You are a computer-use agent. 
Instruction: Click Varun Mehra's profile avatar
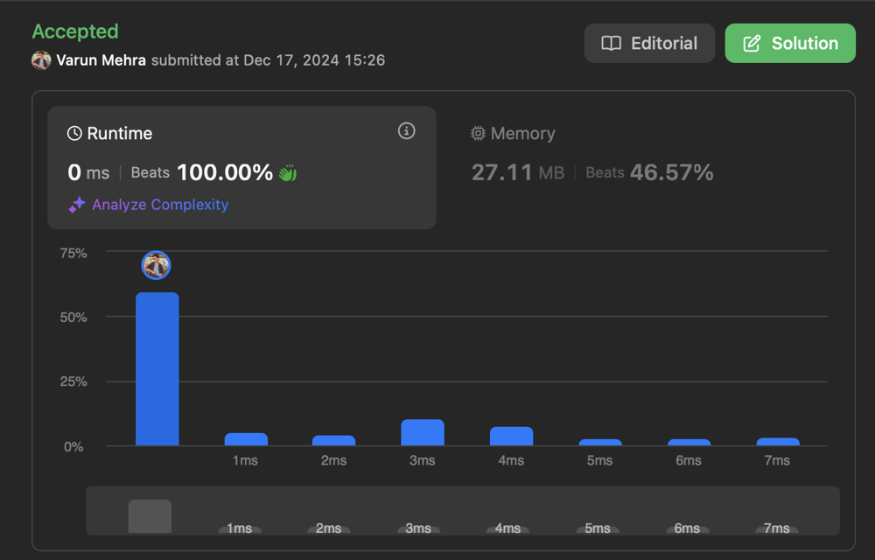click(x=42, y=60)
